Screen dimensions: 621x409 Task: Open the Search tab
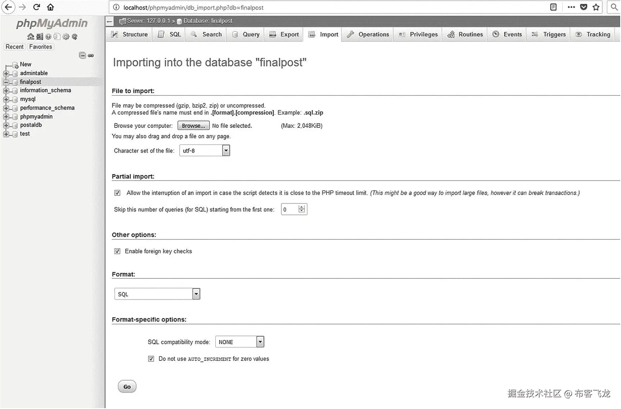click(x=206, y=35)
